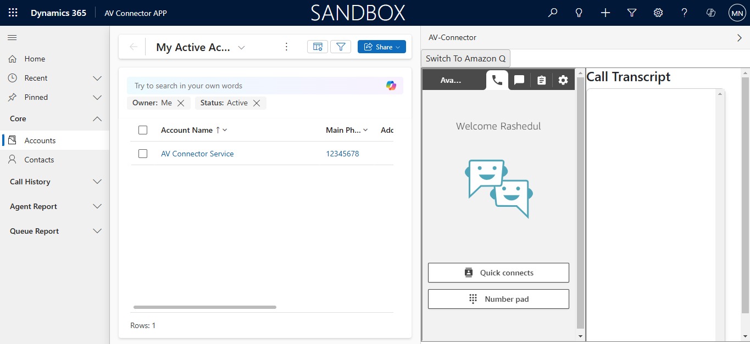Click the far-right pane scroll down arrow
750x344 pixels.
coord(746,336)
